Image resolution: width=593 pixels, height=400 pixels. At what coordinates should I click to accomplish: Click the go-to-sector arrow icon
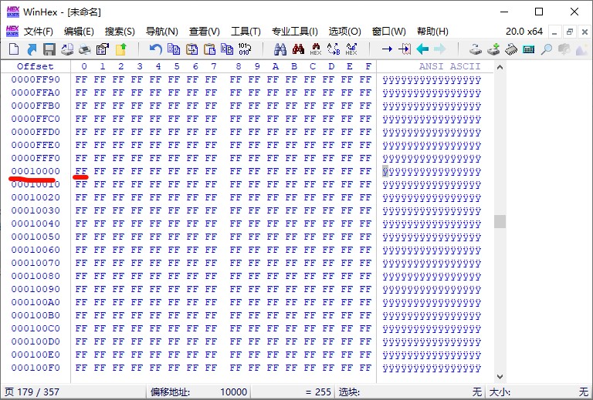(x=405, y=49)
